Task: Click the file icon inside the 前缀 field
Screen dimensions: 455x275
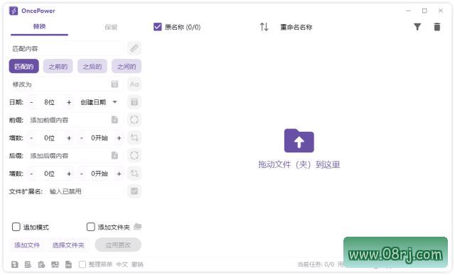Action: [x=114, y=120]
